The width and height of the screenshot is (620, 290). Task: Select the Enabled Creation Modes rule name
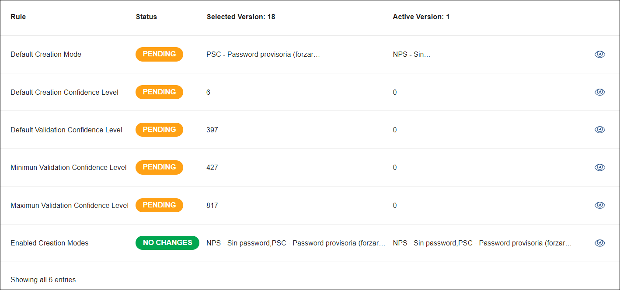[49, 243]
